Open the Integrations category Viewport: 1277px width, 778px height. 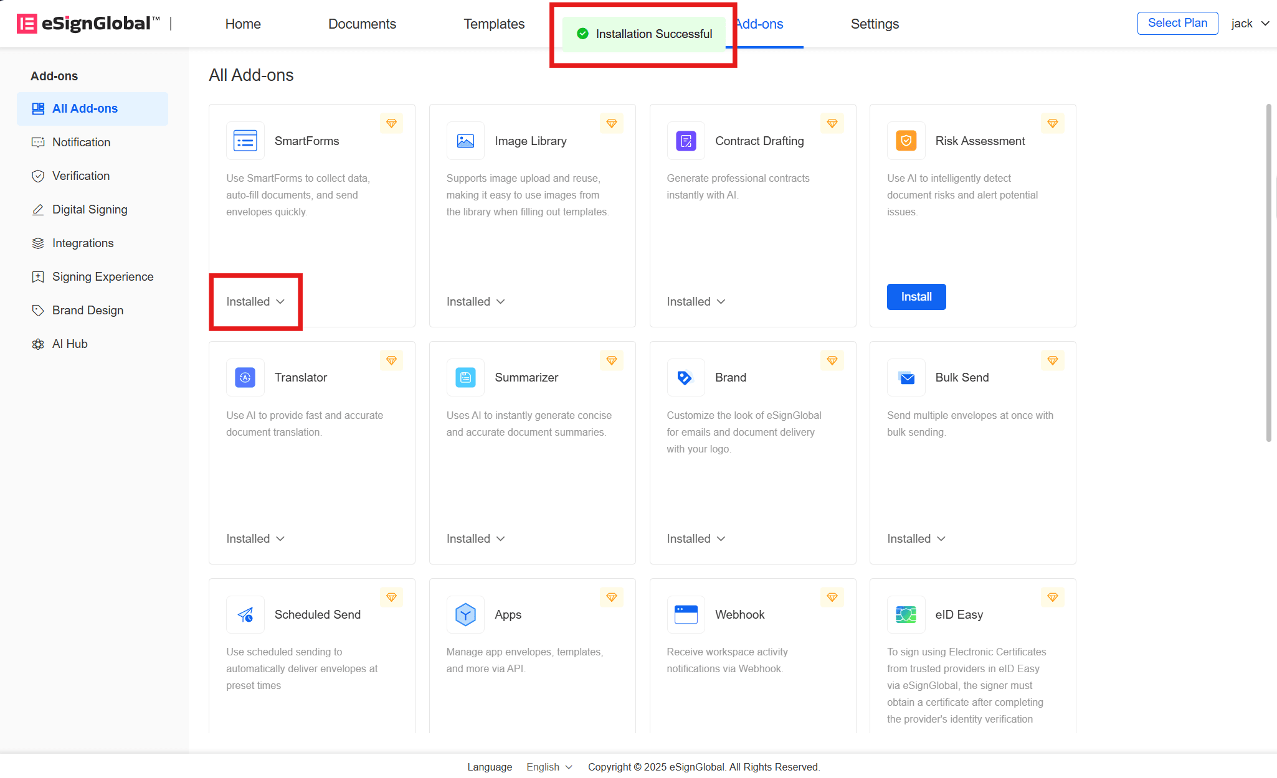92,243
